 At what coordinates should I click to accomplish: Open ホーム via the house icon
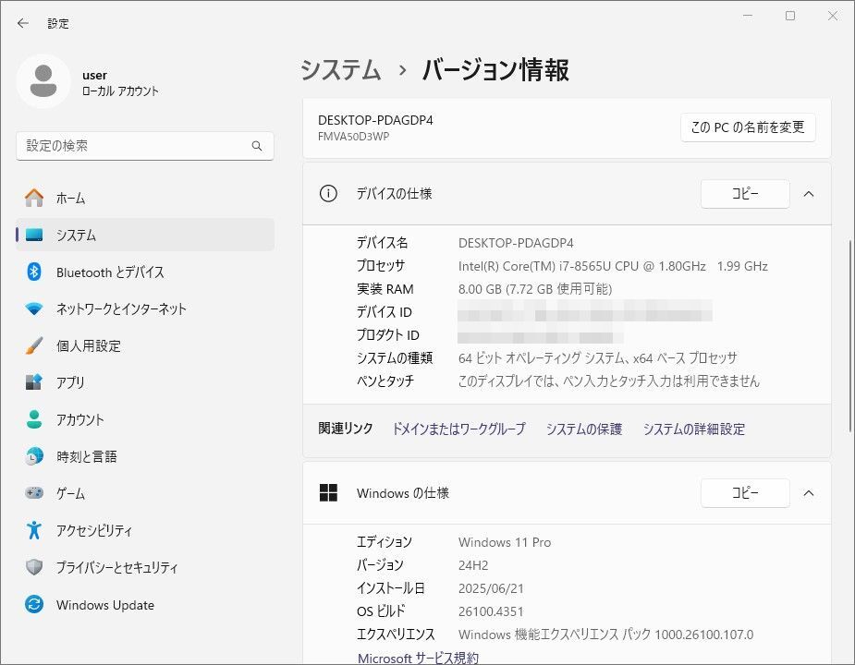(x=34, y=198)
